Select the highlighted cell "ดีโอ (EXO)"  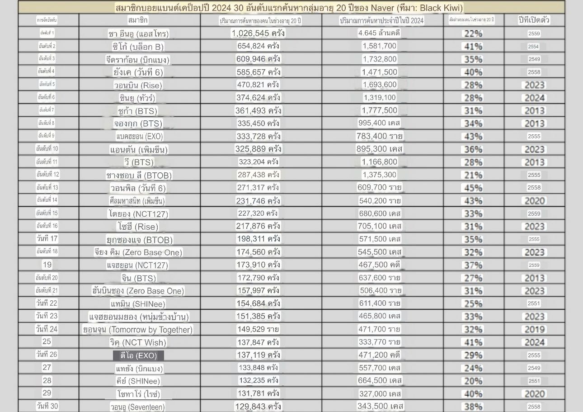pos(138,355)
